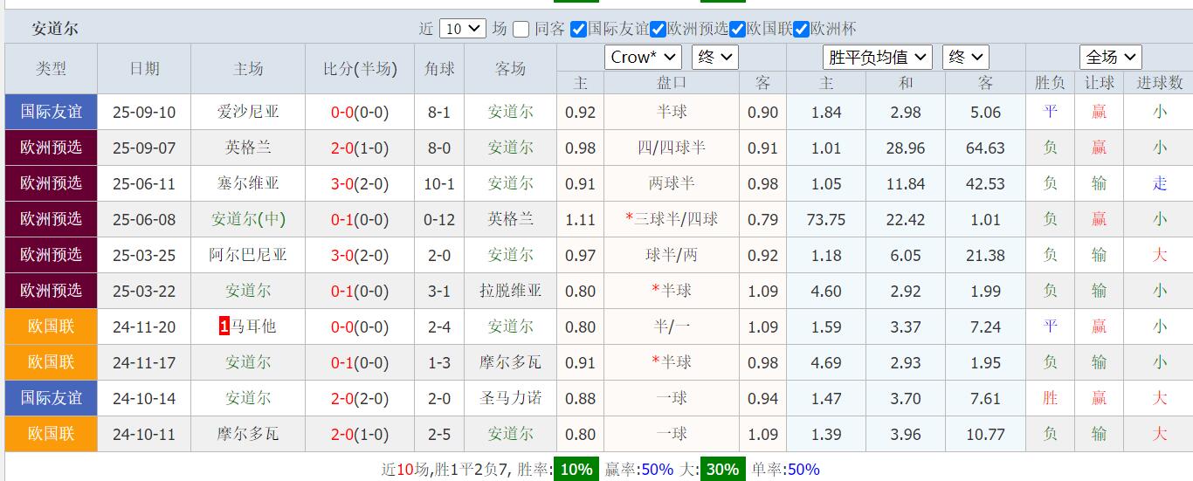The height and width of the screenshot is (481, 1193).
Task: Open the 近 10 场 match count dropdown
Action: click(462, 29)
